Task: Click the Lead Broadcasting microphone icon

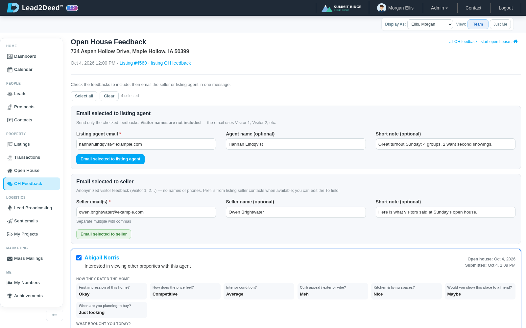Action: coord(10,208)
